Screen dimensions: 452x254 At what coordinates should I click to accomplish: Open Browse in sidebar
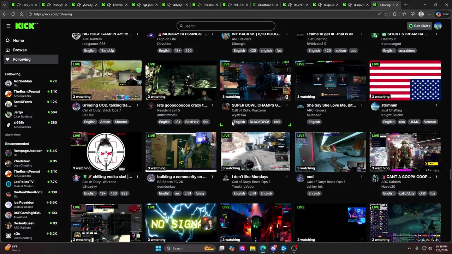[31, 50]
